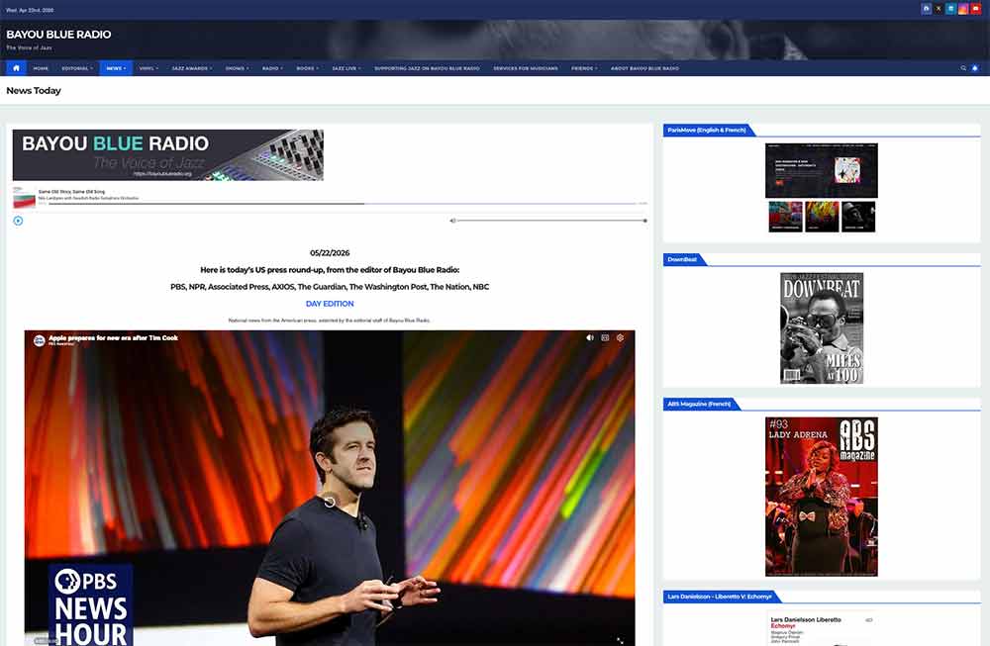Viewport: 990px width, 646px height.
Task: Open the Facebook social icon
Action: (x=927, y=8)
